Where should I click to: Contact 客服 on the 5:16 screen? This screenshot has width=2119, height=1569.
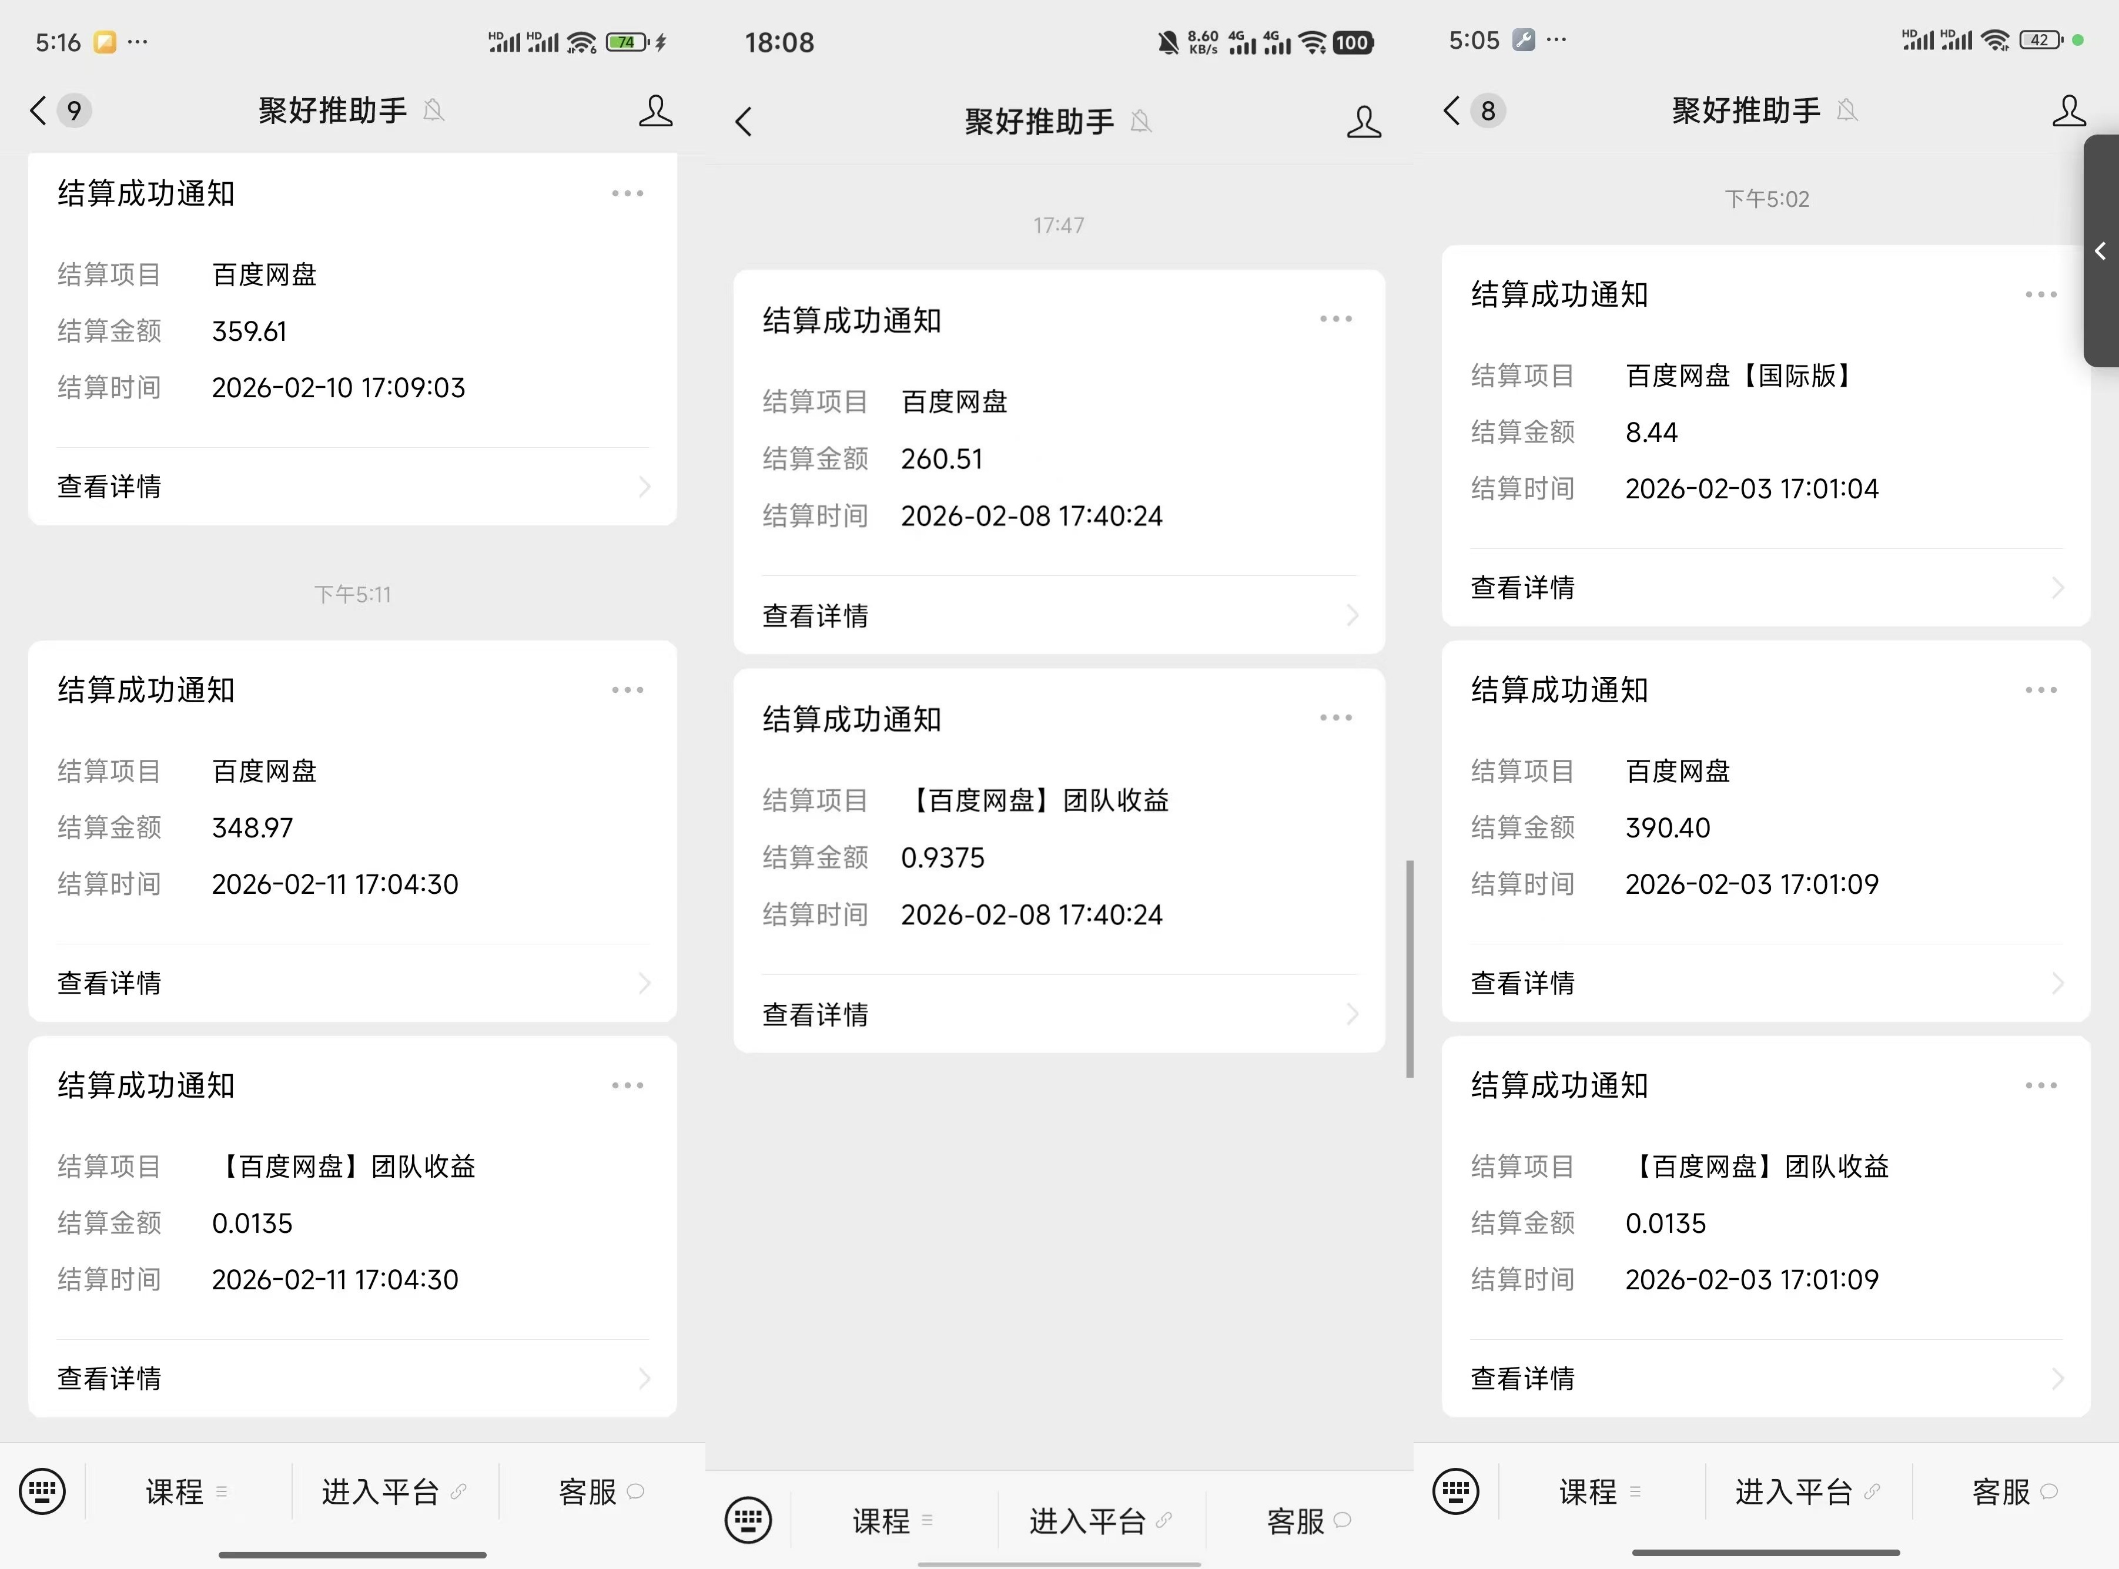click(601, 1492)
